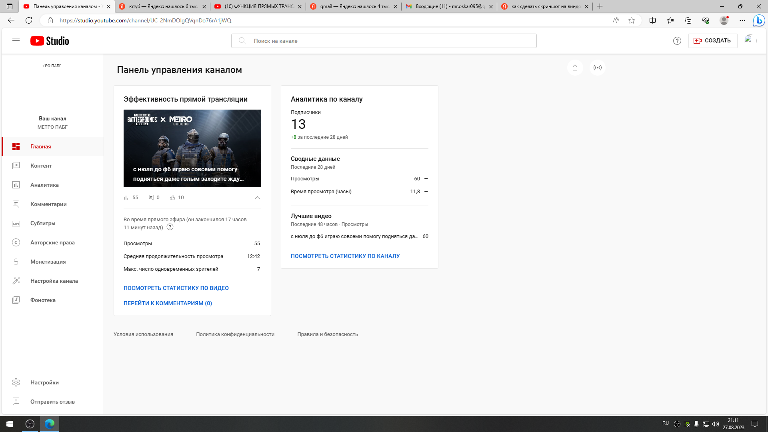The width and height of the screenshot is (768, 432).
Task: Open the livestream video thumbnail
Action: click(x=192, y=148)
